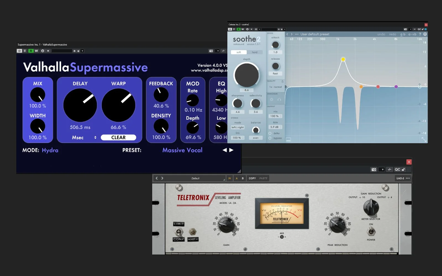Go to previous soothe2 preset
The width and height of the screenshot is (442, 276).
(287, 34)
